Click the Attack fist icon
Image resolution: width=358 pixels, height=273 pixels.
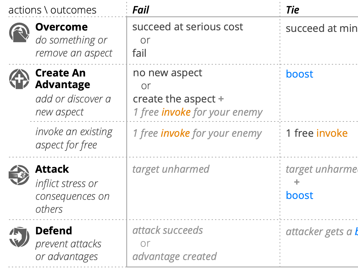coord(19,175)
